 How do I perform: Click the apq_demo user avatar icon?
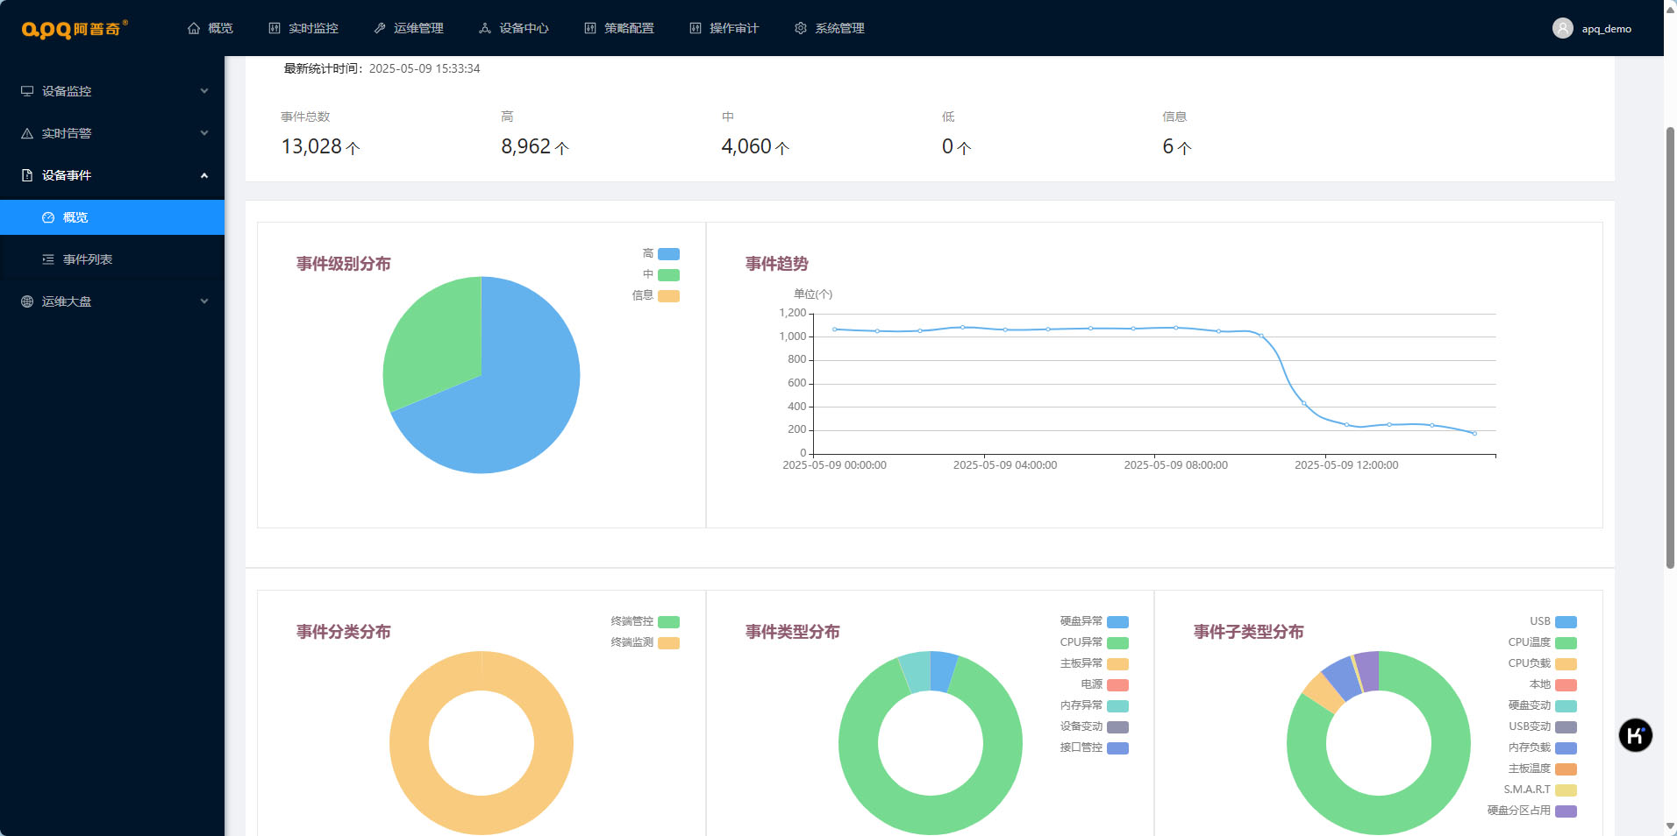(x=1562, y=29)
